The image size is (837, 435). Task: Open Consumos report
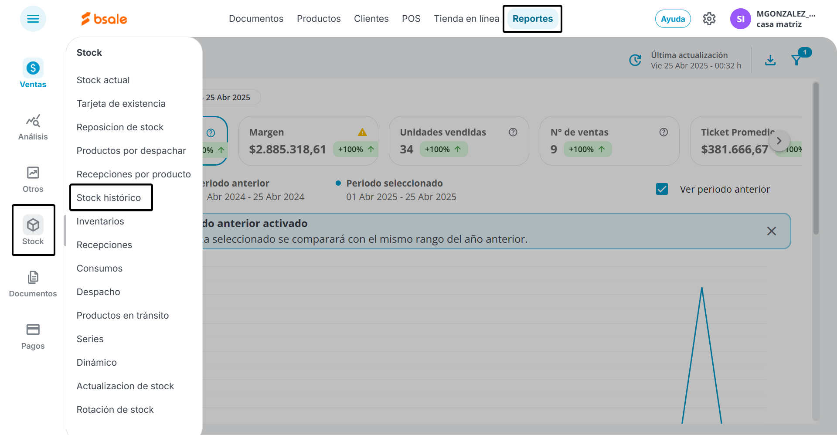pyautogui.click(x=99, y=268)
